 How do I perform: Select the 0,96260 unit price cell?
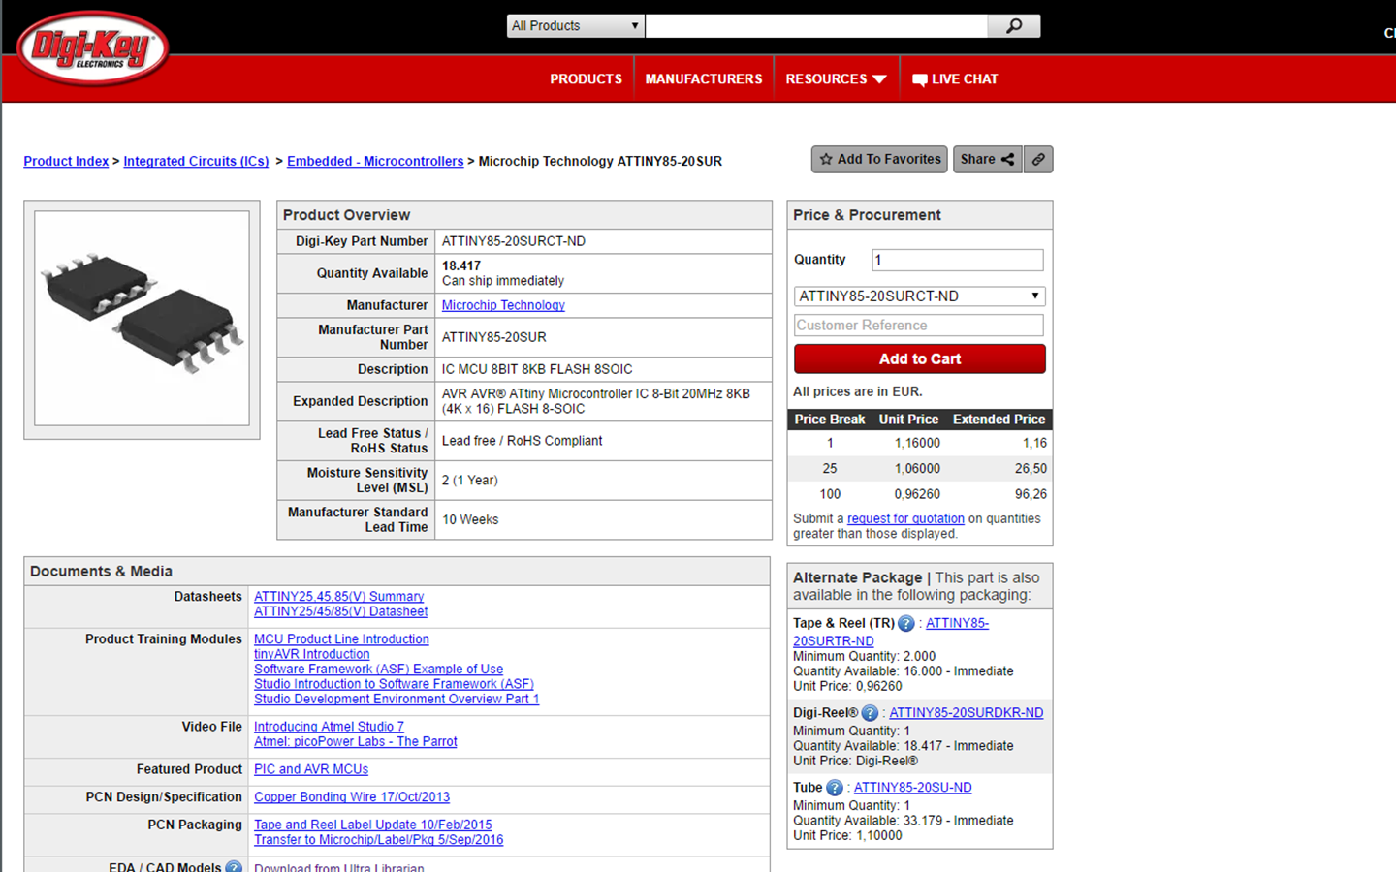click(x=917, y=494)
